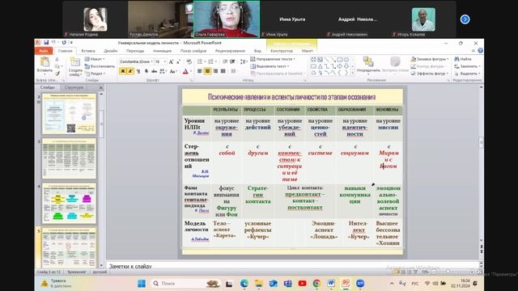The height and width of the screenshot is (291, 518).
Task: Open the Макет layout dropdown
Action: click(95, 59)
